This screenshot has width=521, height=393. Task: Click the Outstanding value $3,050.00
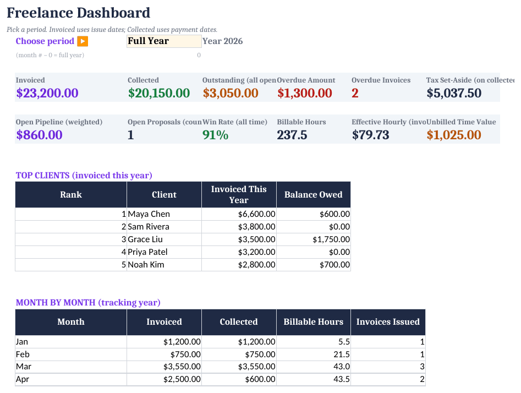(x=231, y=93)
